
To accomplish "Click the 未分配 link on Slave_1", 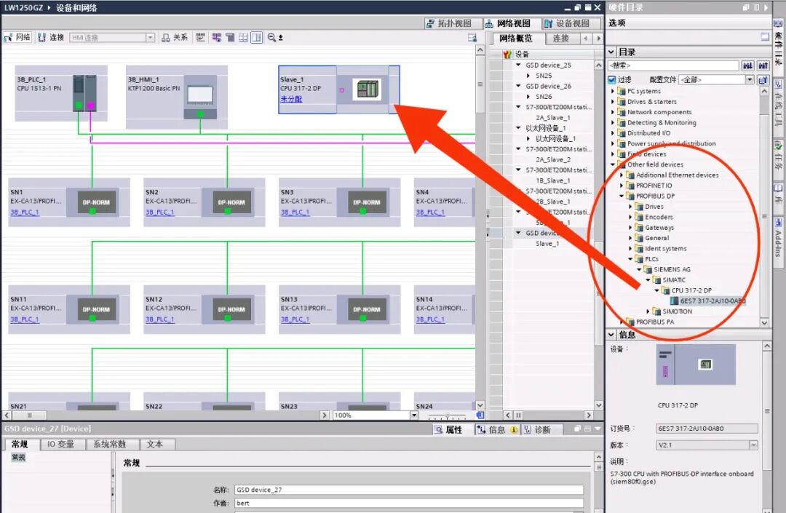I will point(291,99).
